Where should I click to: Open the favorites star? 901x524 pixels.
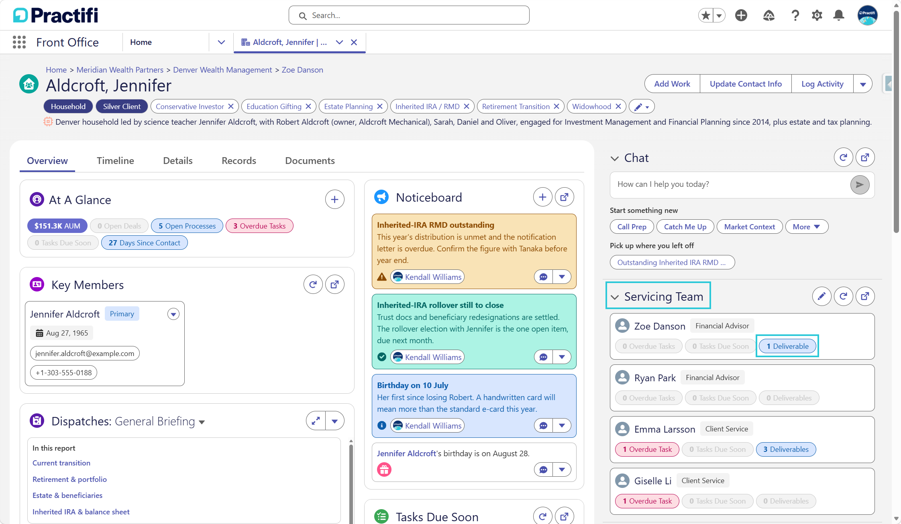point(706,16)
